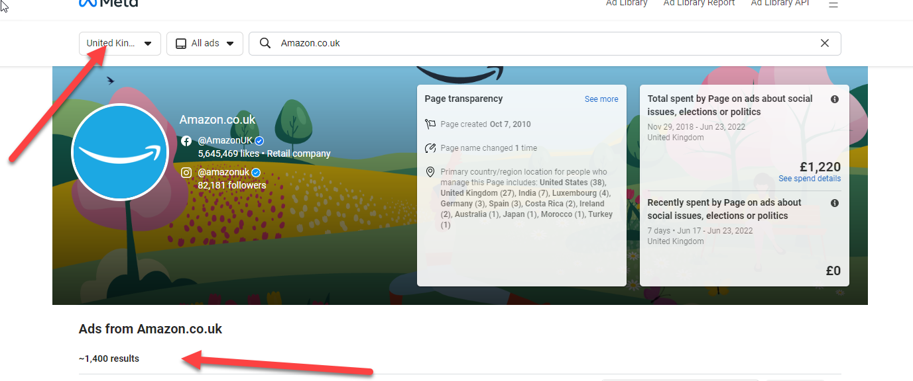Click 7 days Jun 17 - Jun 23, 2022 text
The height and width of the screenshot is (381, 913).
point(700,231)
